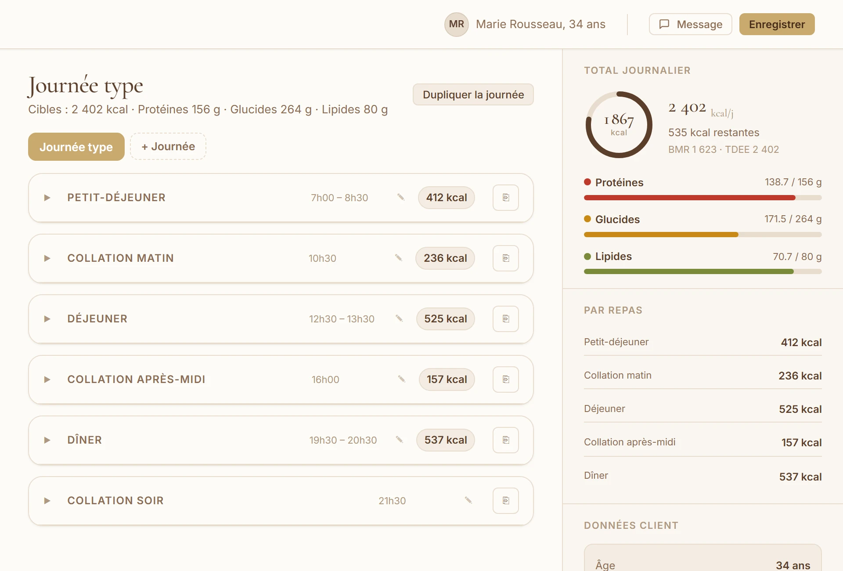Click the Cibles summary line under the title

click(208, 109)
